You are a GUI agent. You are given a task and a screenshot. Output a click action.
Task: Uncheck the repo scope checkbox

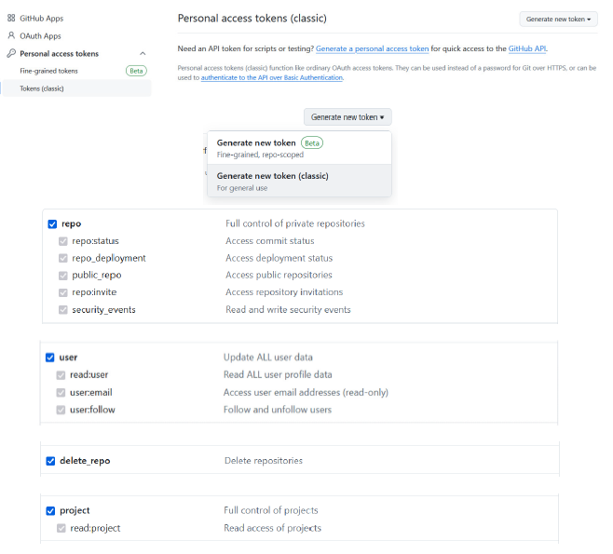[52, 224]
